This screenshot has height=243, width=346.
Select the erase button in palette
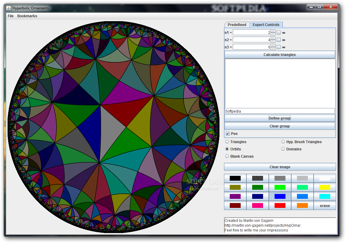[325, 205]
